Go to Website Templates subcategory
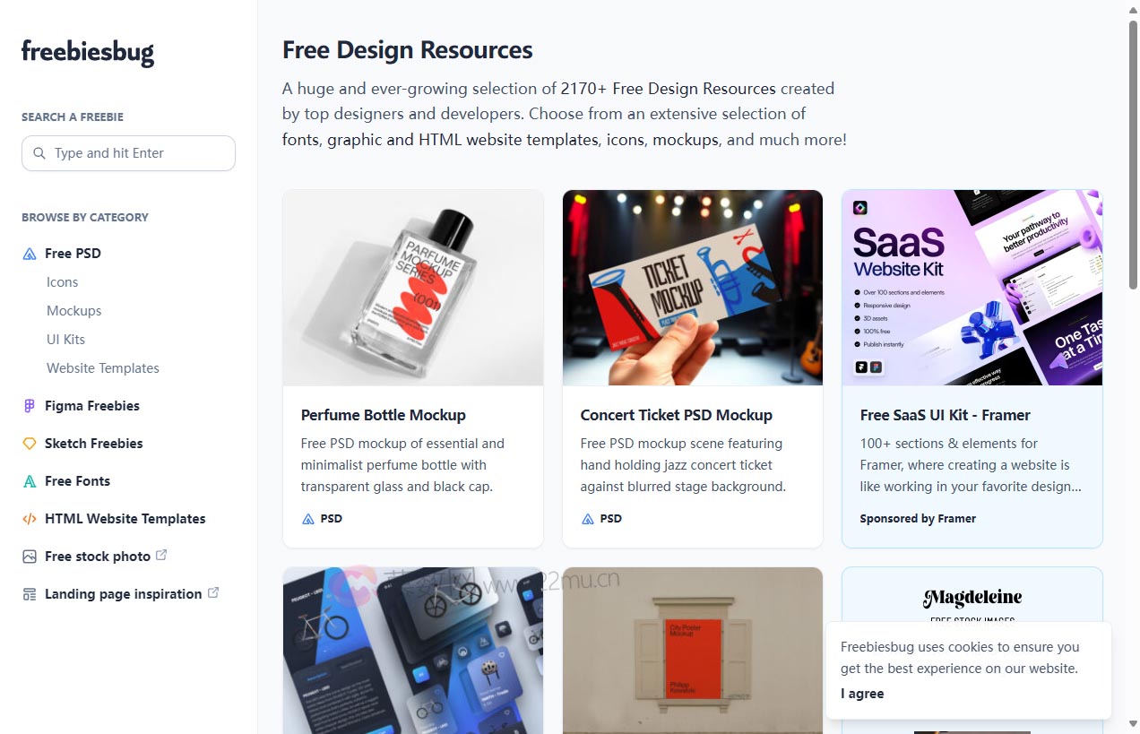Screen dimensions: 1140x734 click(103, 368)
